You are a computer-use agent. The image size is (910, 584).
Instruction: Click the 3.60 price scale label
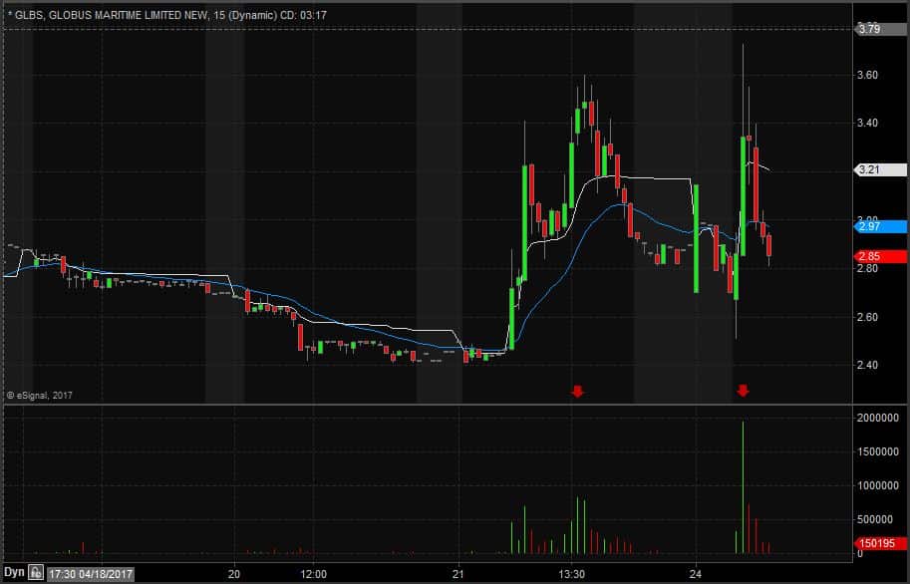click(867, 75)
